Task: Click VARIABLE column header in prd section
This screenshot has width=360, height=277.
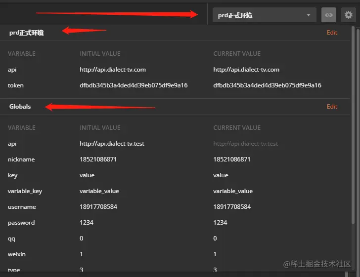Action: point(22,54)
